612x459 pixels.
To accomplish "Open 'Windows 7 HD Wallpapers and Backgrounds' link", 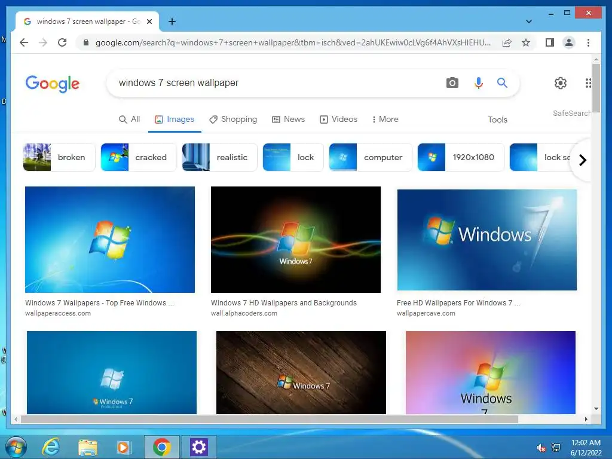I will pos(284,303).
